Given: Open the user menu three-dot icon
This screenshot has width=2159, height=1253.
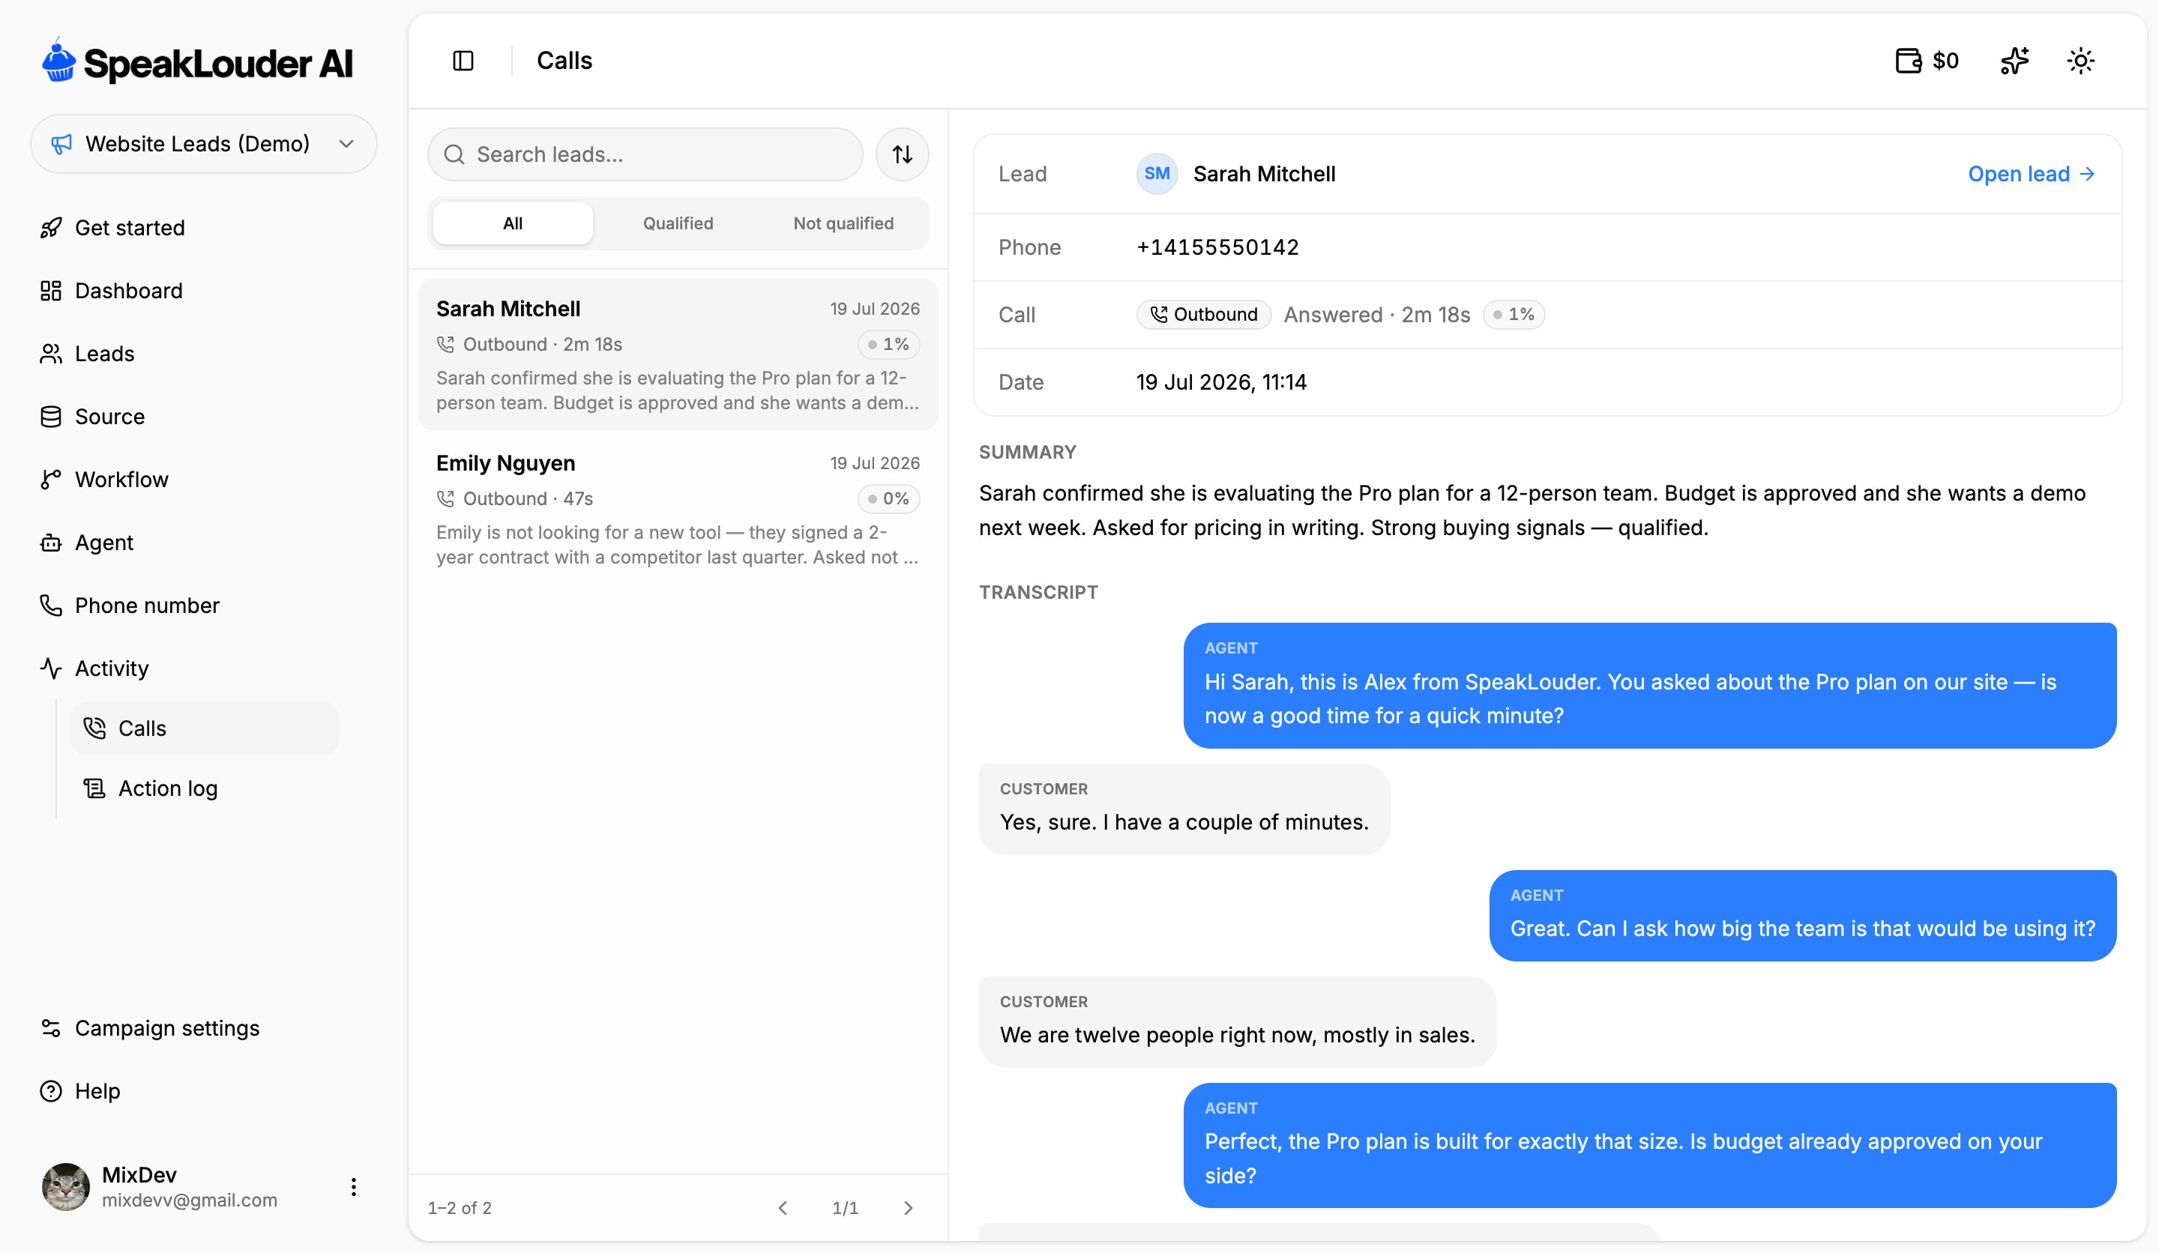Looking at the screenshot, I should tap(353, 1186).
